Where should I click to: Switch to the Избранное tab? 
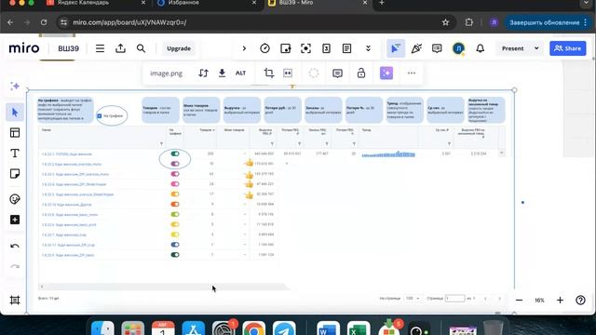point(206,4)
